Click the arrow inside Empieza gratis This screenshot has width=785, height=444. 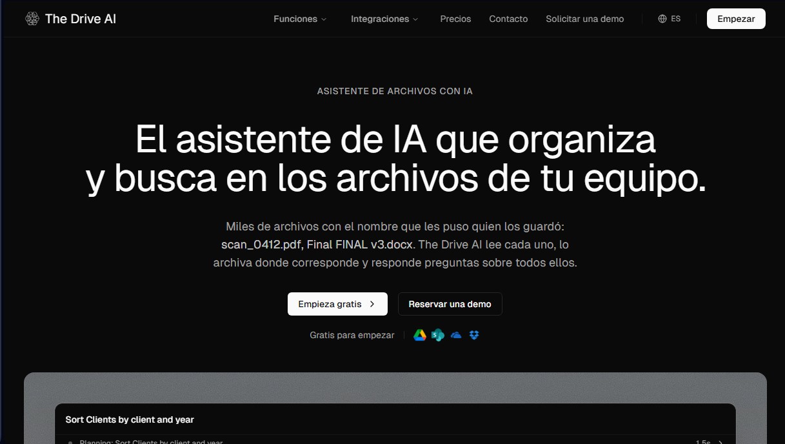point(372,304)
